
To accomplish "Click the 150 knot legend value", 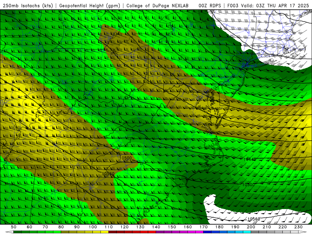I will coord(172,227).
